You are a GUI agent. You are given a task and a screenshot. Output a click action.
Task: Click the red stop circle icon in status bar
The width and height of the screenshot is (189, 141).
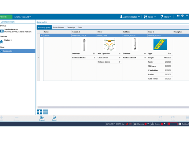[130, 124]
